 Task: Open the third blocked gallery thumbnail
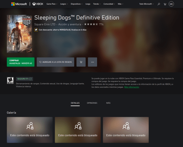coord(126,130)
